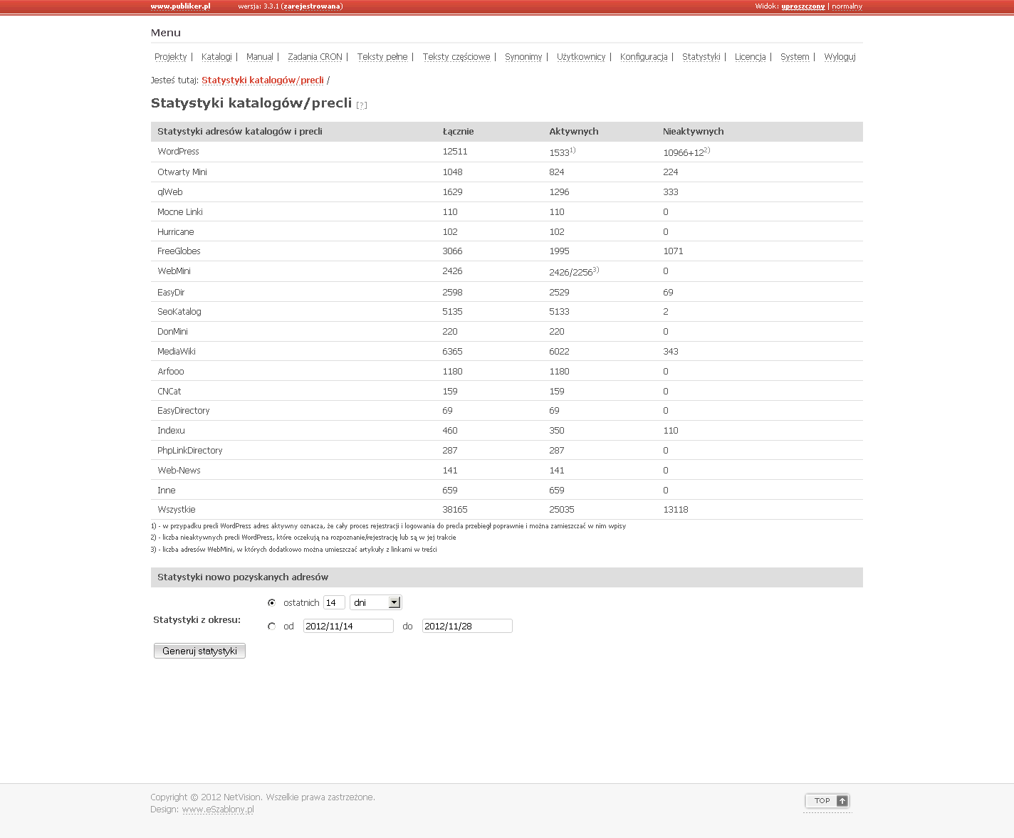Screen dimensions: 1014x838
Task: Click the 'Otwarty Mini' row label
Action: pos(182,172)
